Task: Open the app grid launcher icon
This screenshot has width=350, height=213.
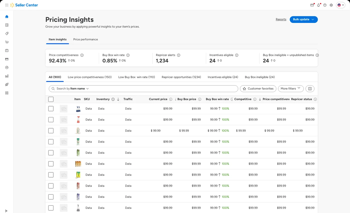Action: 7,5
